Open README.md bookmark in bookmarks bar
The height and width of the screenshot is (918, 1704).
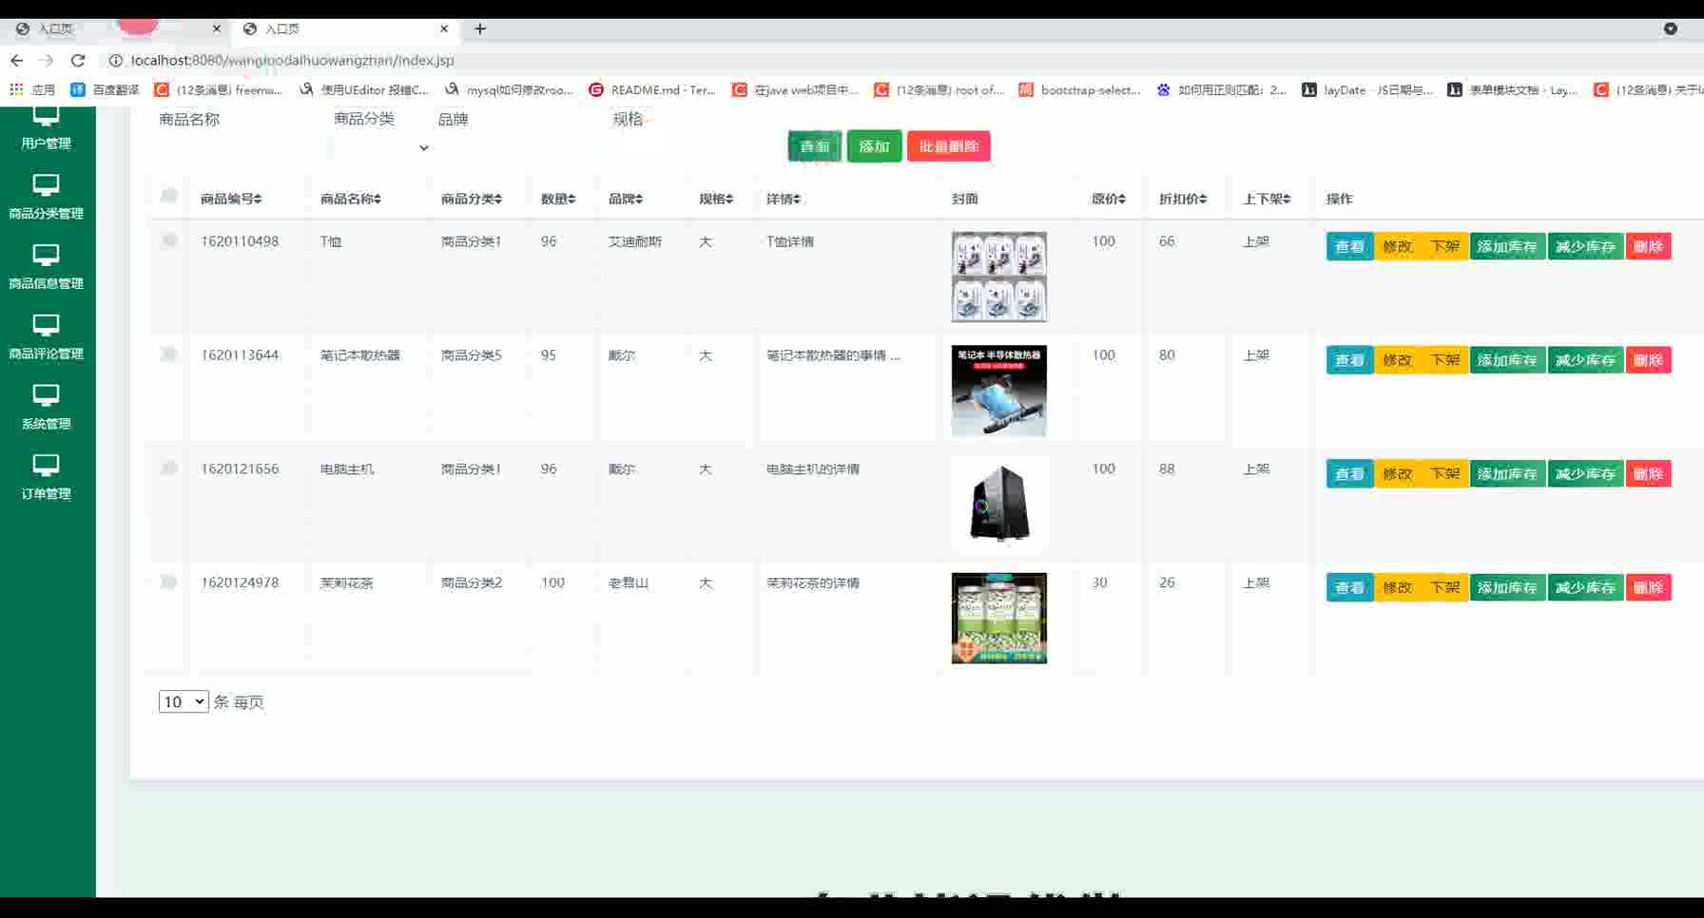click(x=652, y=89)
